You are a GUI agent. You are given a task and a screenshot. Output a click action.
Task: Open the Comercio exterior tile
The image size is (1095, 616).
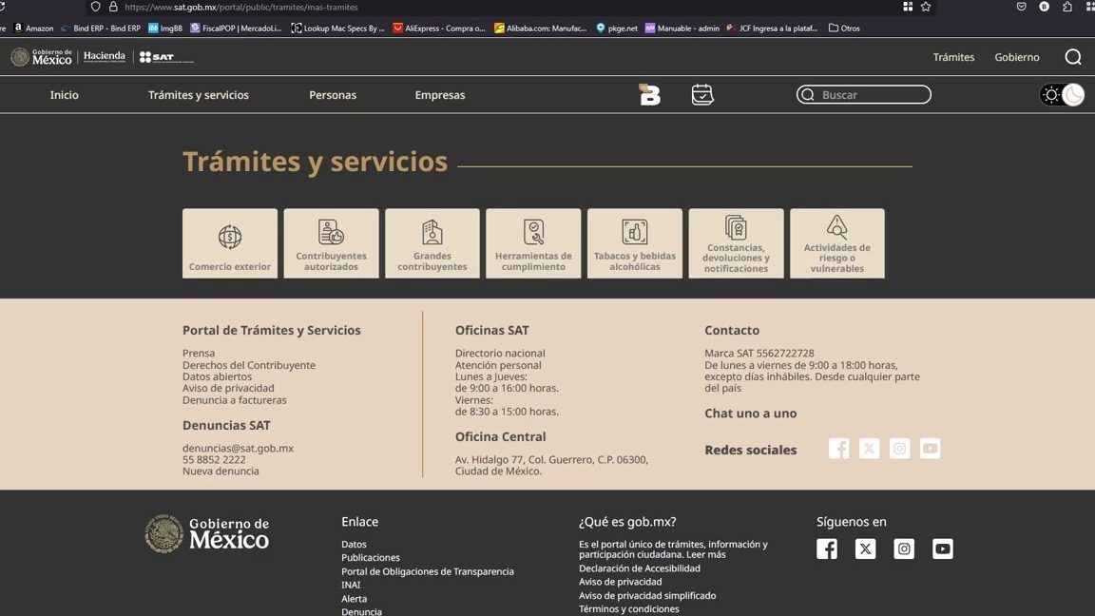click(230, 243)
